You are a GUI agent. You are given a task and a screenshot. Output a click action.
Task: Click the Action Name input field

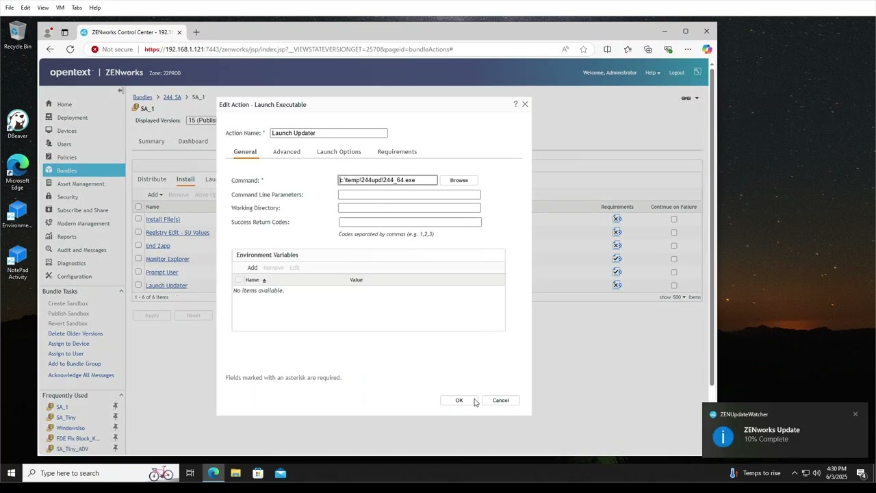click(328, 133)
